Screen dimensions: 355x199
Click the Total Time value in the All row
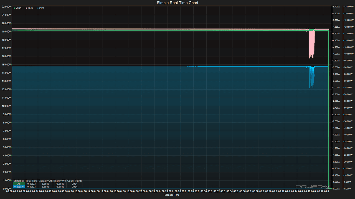click(31, 184)
